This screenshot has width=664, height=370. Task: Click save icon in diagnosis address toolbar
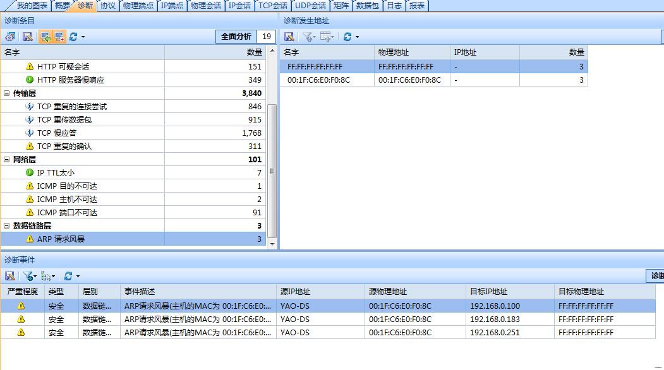[x=289, y=37]
